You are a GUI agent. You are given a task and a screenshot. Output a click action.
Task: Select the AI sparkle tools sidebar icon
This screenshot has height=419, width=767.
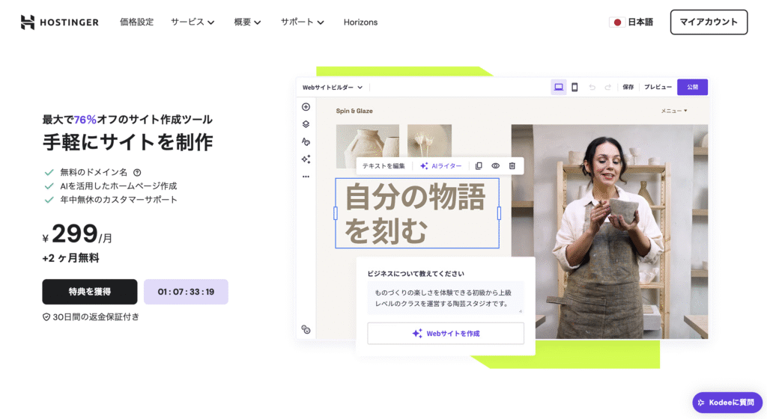306,159
